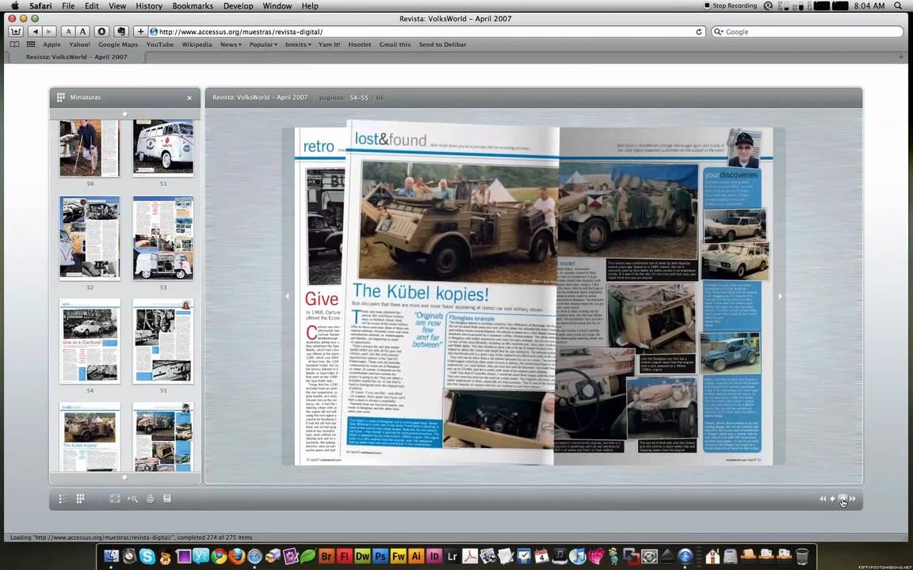Launch Photoshop from the Dock
This screenshot has width=913, height=570.
tap(380, 557)
